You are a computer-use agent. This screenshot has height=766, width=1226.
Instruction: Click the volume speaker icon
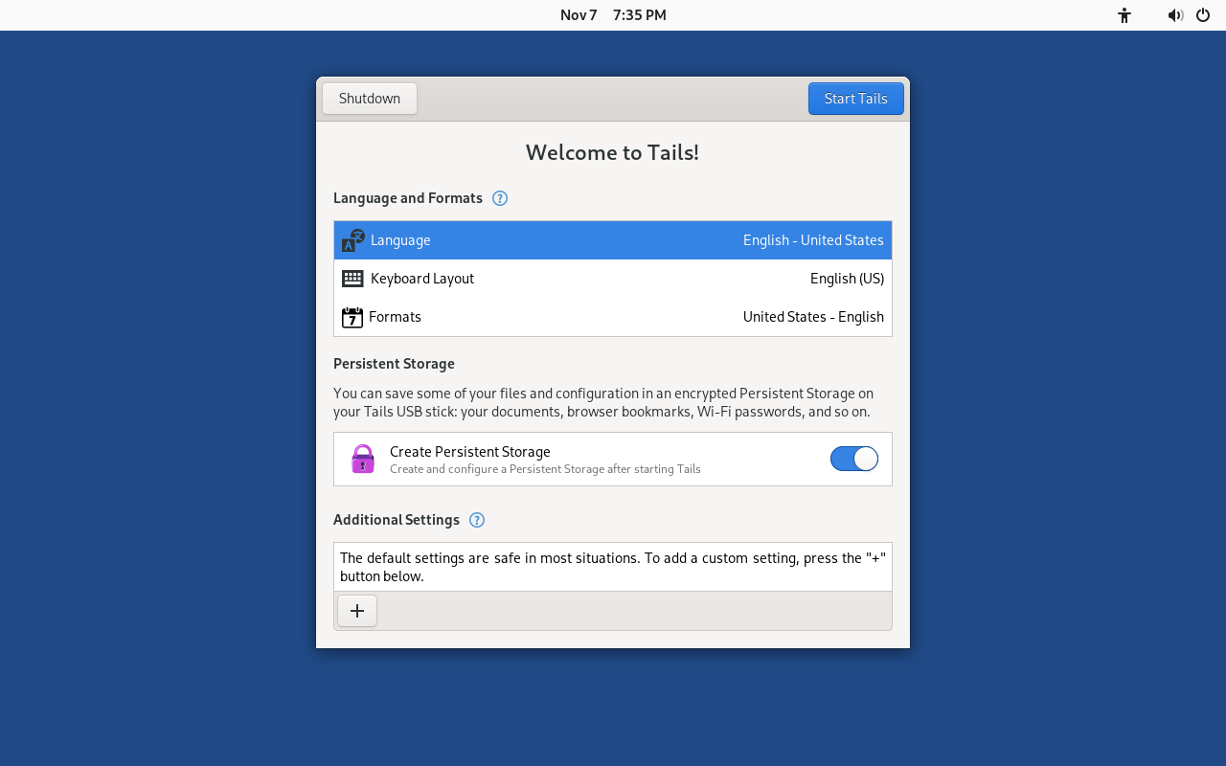(x=1174, y=15)
